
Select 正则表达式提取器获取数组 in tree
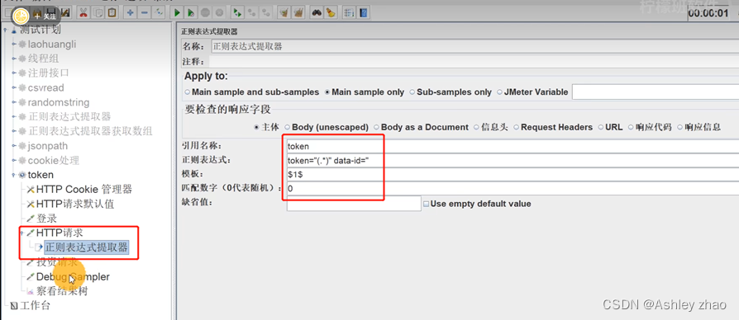90,132
